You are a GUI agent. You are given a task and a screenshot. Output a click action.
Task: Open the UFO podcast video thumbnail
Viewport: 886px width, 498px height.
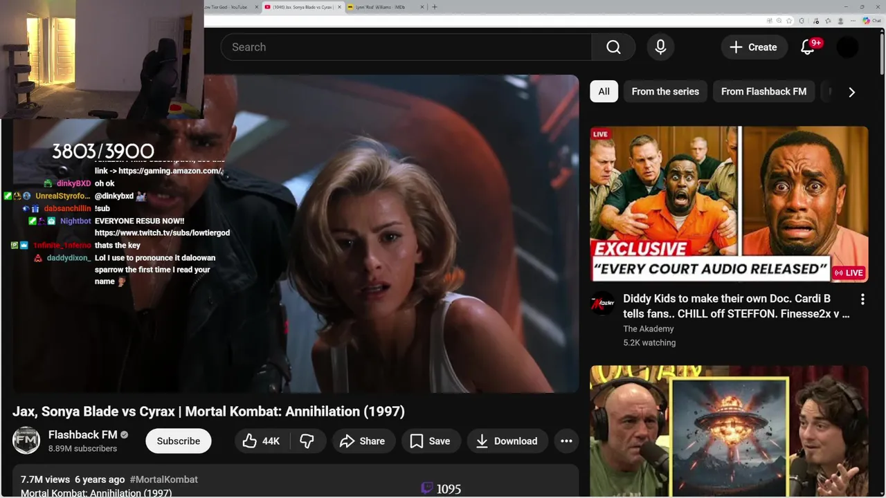(x=729, y=432)
